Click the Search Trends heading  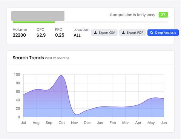[28, 58]
